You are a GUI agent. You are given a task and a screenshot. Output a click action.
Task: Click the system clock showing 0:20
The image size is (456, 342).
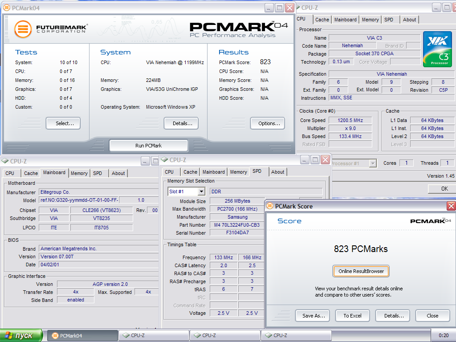click(x=444, y=336)
